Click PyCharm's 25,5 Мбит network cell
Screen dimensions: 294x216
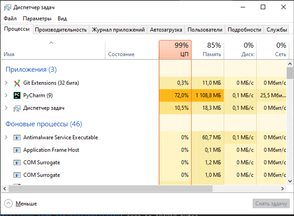point(271,95)
